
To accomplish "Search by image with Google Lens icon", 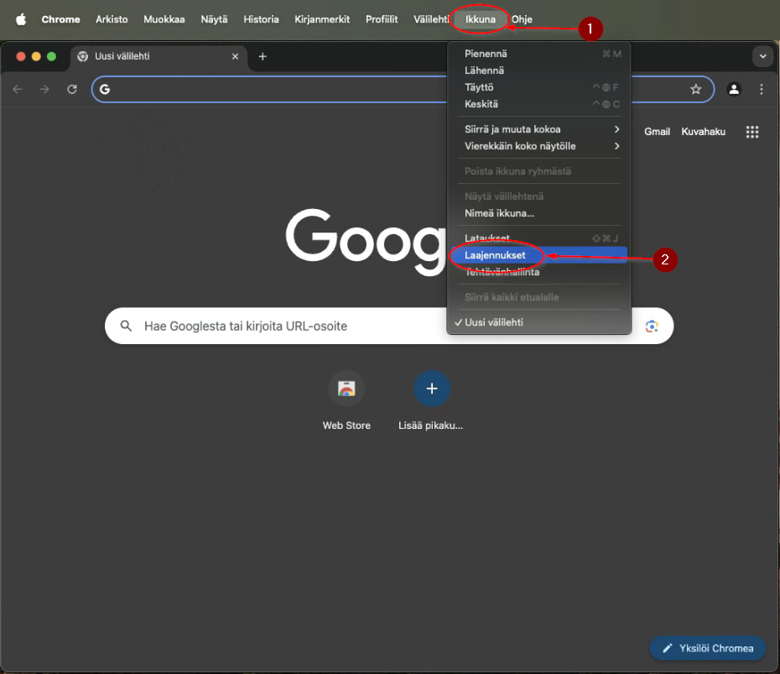I will [652, 326].
